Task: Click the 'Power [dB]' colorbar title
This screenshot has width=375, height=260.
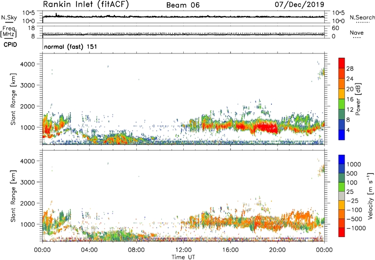Action: [x=358, y=99]
